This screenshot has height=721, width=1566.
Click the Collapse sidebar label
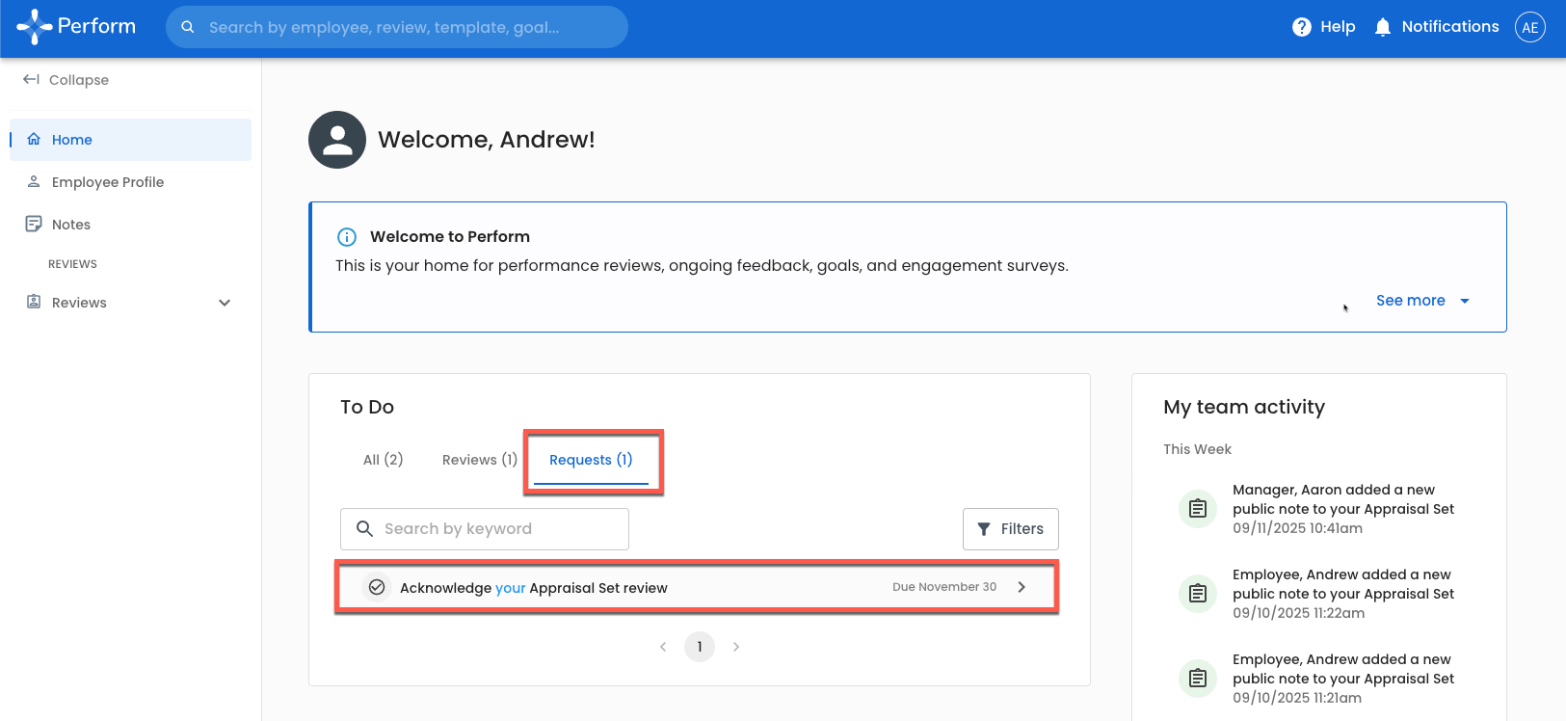79,80
